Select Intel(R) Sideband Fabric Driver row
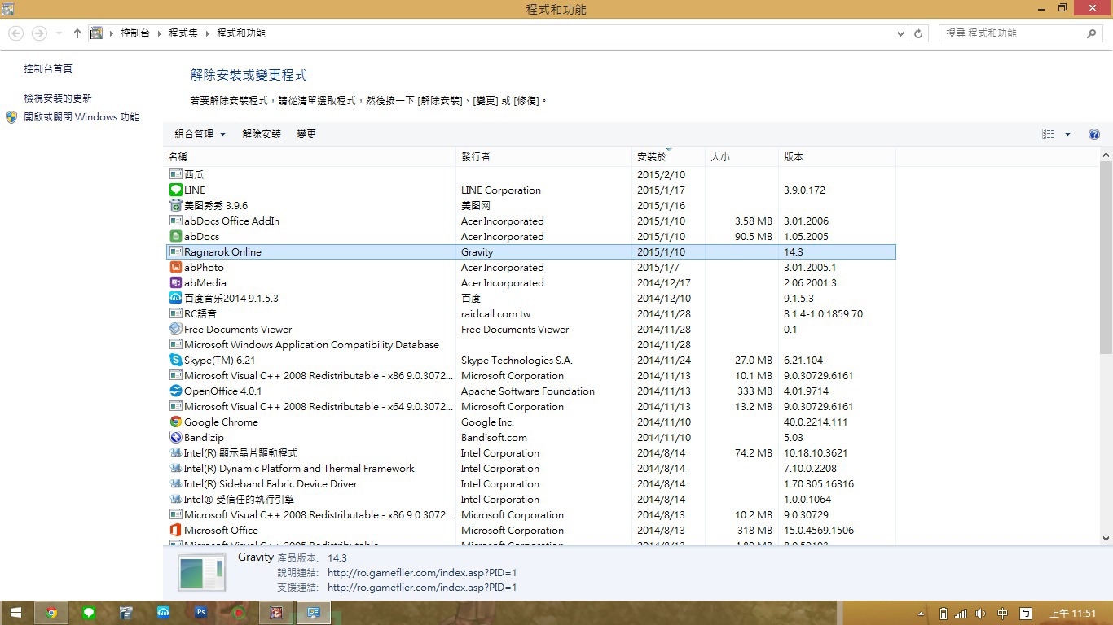Viewport: 1113px width, 625px height. click(530, 483)
